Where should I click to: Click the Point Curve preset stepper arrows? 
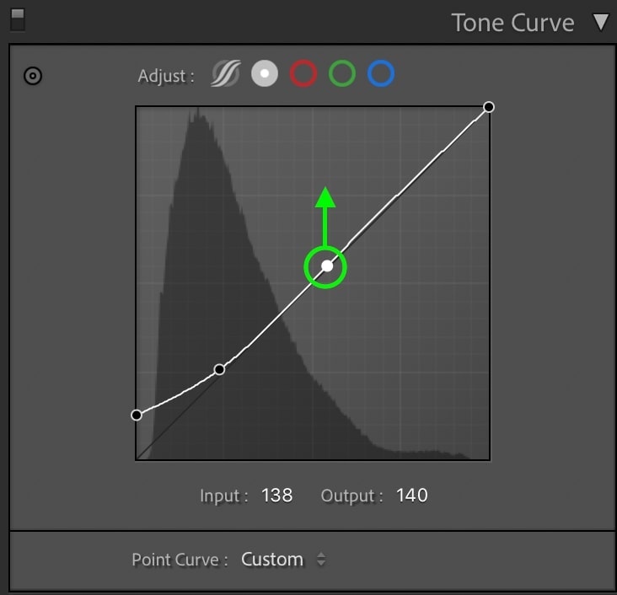(321, 559)
